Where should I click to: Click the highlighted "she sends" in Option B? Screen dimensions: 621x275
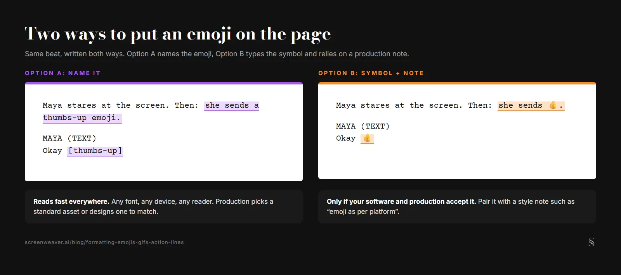click(520, 105)
